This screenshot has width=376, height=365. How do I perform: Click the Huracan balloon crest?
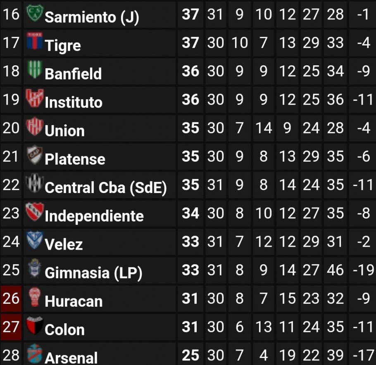point(35,297)
